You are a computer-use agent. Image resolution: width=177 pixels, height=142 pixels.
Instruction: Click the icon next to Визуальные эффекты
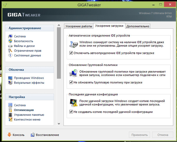tap(10, 83)
